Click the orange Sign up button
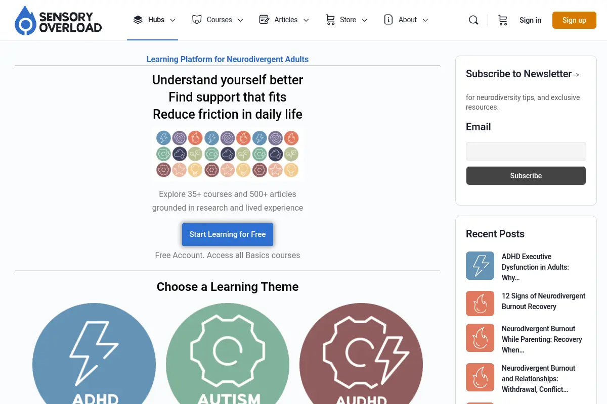This screenshot has height=404, width=607. tap(574, 20)
